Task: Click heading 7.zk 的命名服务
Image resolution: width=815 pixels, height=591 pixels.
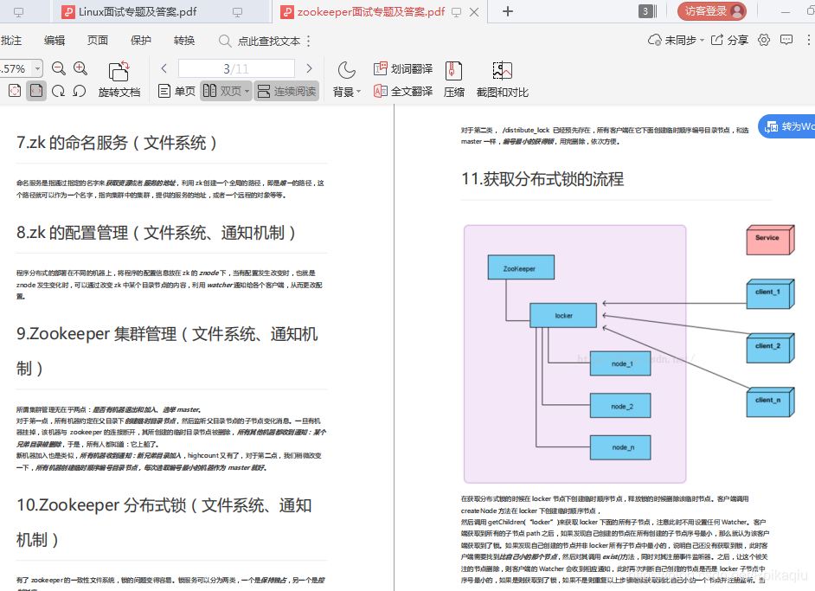Action: 117,143
